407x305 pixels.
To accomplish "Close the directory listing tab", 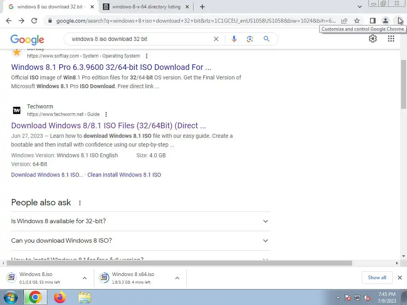I will pyautogui.click(x=187, y=7).
